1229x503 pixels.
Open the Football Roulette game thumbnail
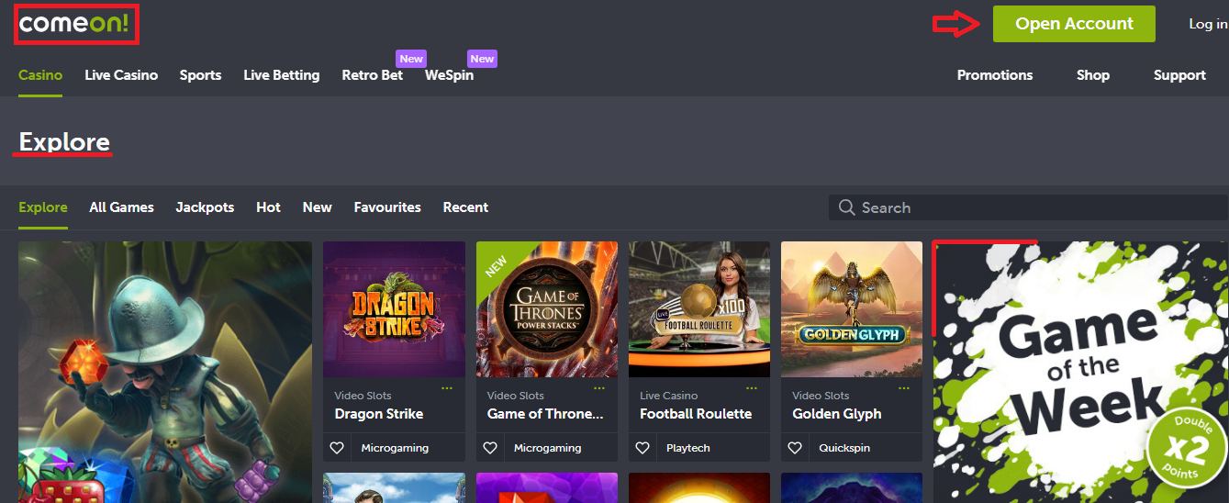click(699, 309)
